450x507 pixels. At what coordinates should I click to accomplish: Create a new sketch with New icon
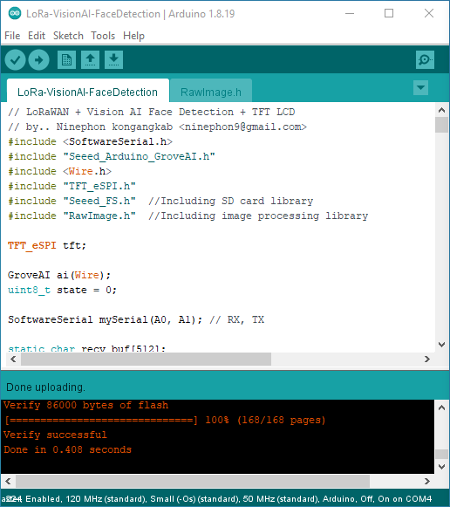(x=66, y=60)
